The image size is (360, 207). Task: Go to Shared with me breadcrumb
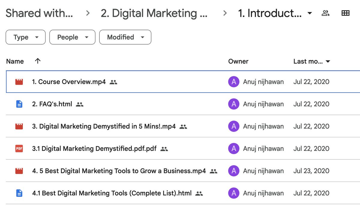pos(39,13)
